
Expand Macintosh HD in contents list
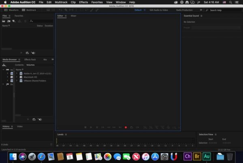point(17,77)
